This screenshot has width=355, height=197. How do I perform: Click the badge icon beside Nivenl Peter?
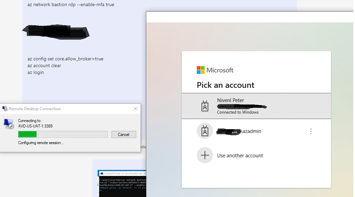[x=205, y=106]
